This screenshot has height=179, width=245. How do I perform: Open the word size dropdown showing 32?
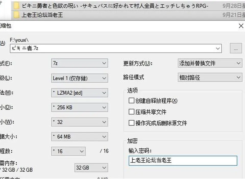point(80,122)
